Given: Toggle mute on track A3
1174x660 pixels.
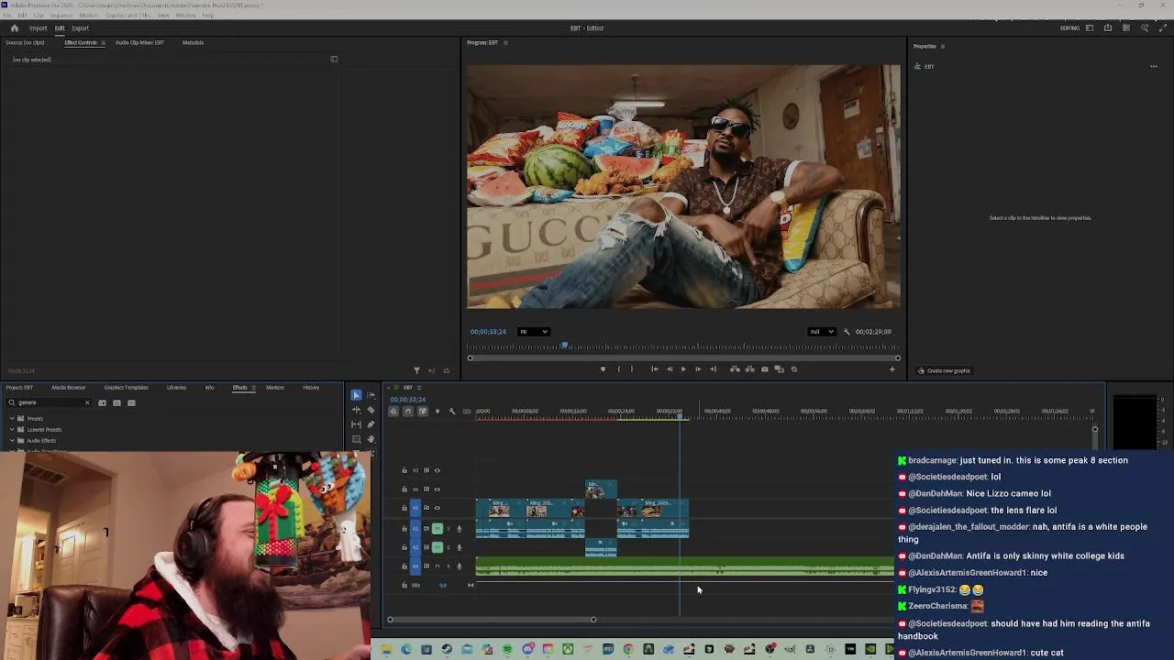Looking at the screenshot, I should click(437, 566).
